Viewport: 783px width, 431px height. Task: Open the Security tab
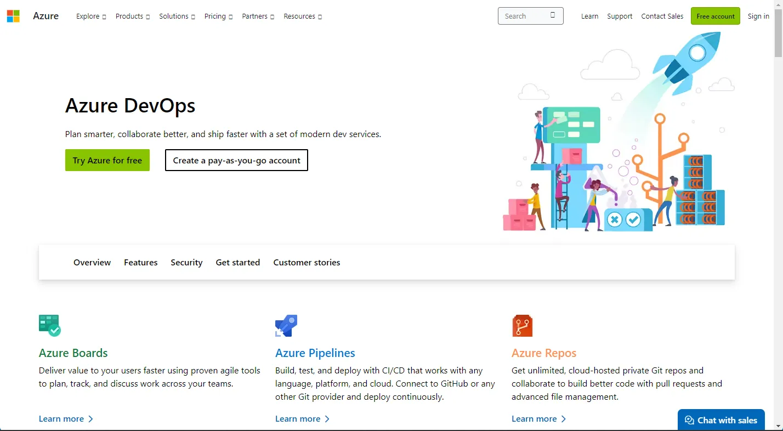tap(186, 262)
